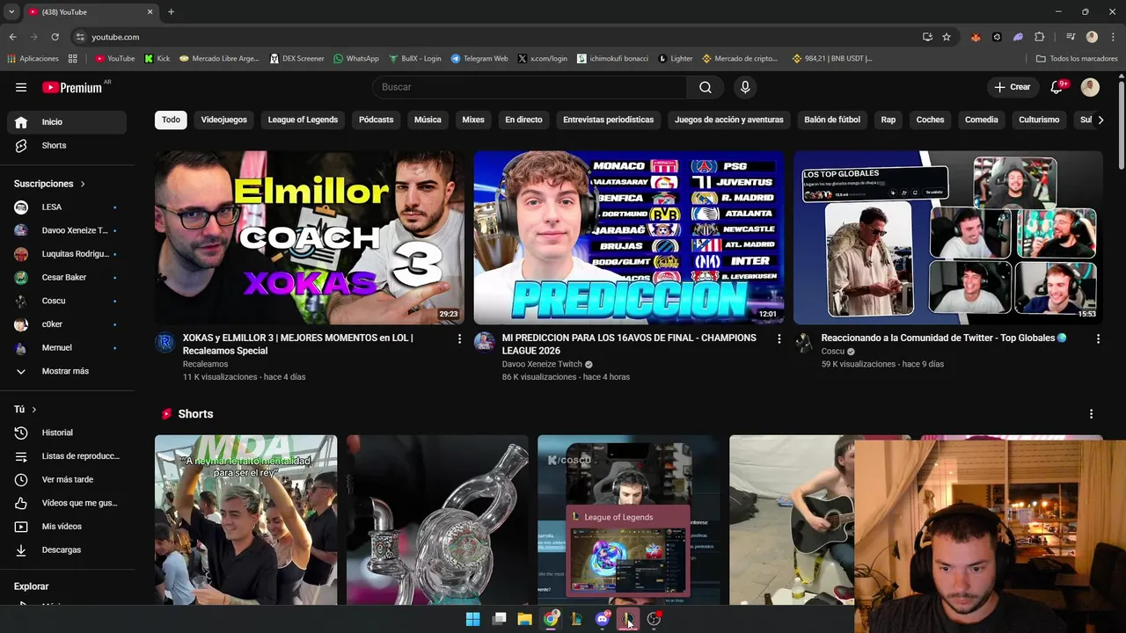Viewport: 1126px width, 633px height.
Task: Open the Phantom ghost extension
Action: coord(1018,37)
